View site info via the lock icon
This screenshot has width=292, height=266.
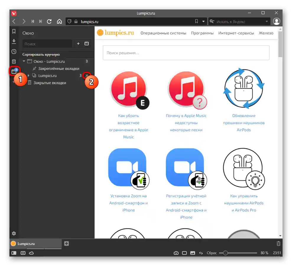coord(76,21)
